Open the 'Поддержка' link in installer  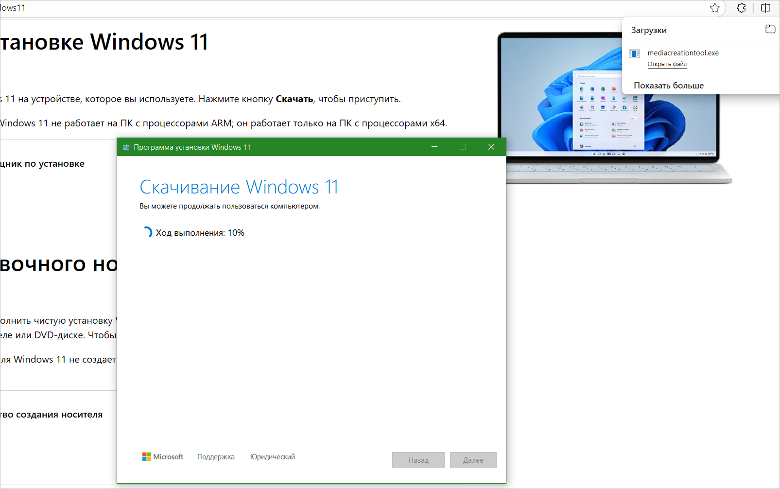pos(216,457)
